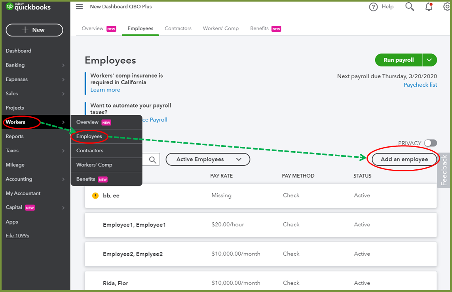The width and height of the screenshot is (452, 292).
Task: Open the Active Employees filter dropdown
Action: point(208,159)
